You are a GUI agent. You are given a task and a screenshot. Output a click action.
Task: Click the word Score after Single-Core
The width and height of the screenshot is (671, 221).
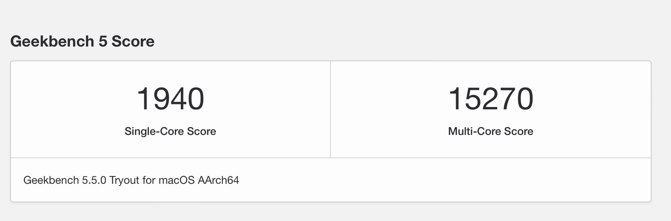201,131
